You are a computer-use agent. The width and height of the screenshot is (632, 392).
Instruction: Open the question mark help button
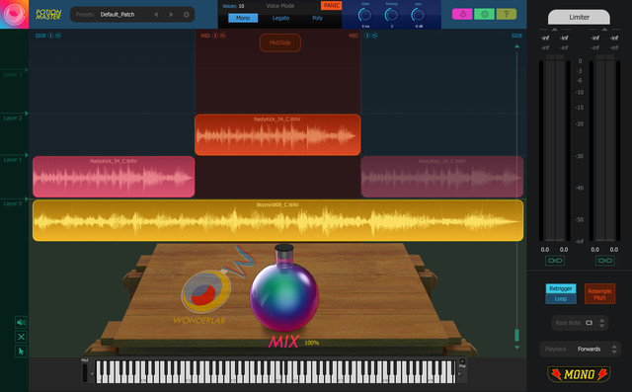[x=507, y=14]
